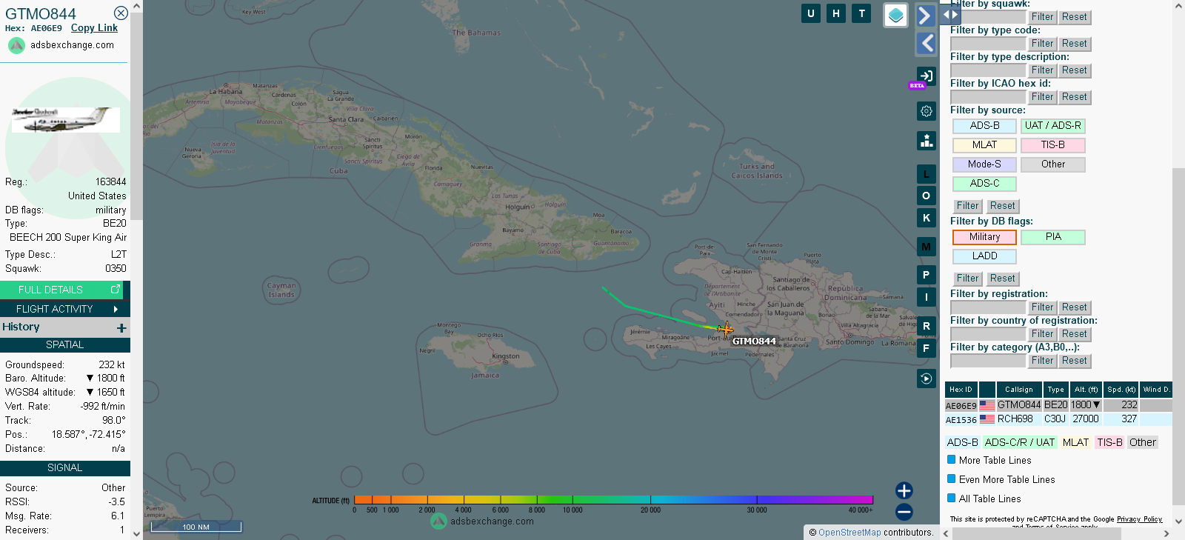Toggle the ADS-C source filter

pyautogui.click(x=984, y=184)
